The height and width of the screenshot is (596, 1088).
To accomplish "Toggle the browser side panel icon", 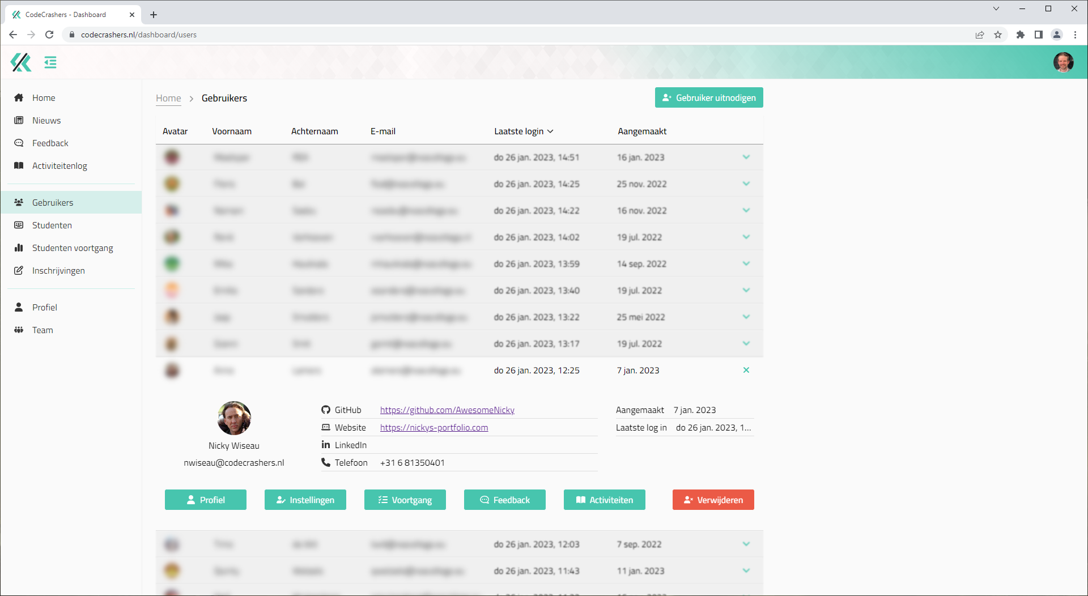I will pos(1038,35).
